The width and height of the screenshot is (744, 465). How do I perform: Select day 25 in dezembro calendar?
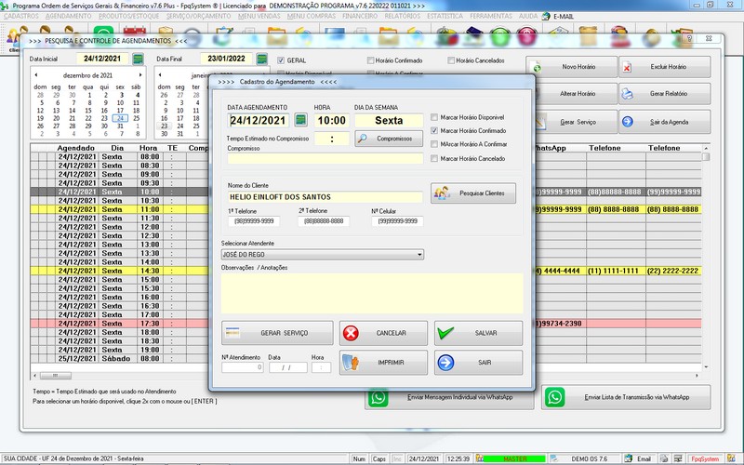(x=136, y=118)
